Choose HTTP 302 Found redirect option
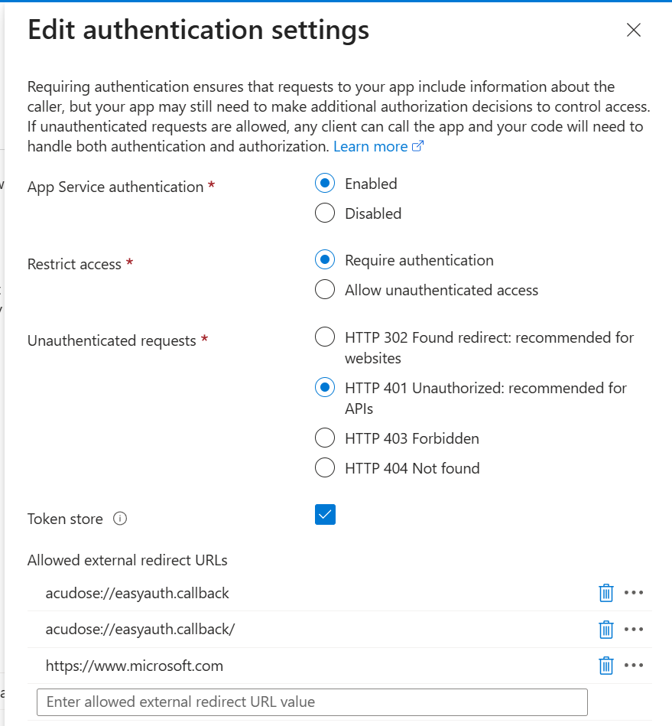This screenshot has width=672, height=726. pos(325,337)
